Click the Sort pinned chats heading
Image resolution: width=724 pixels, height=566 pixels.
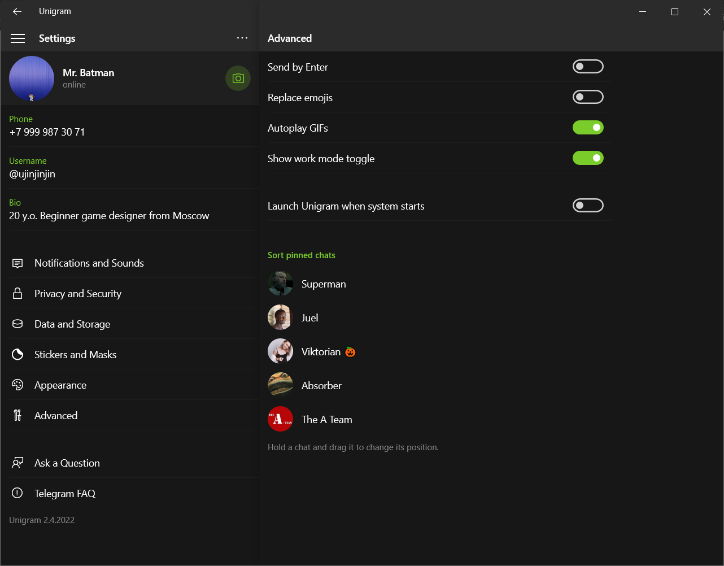[x=302, y=255]
